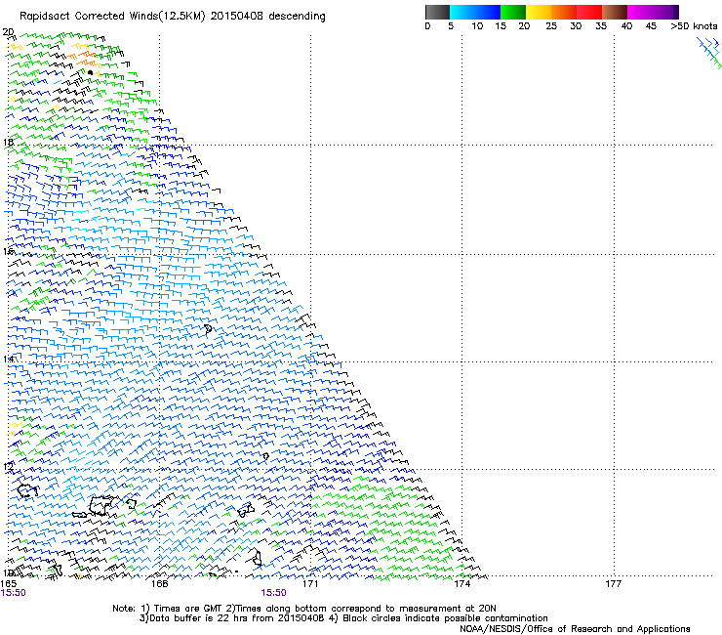Image resolution: width=722 pixels, height=635 pixels.
Task: Click the '>50 knots' legend label
Action: [694, 26]
